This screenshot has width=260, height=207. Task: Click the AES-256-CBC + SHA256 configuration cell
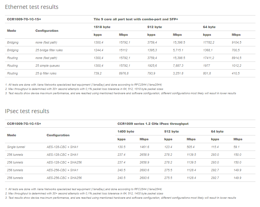pyautogui.click(x=64, y=178)
